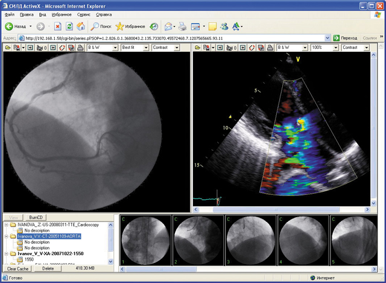Print the image from left viewer toolbar
The width and height of the screenshot is (386, 283).
(x=80, y=48)
